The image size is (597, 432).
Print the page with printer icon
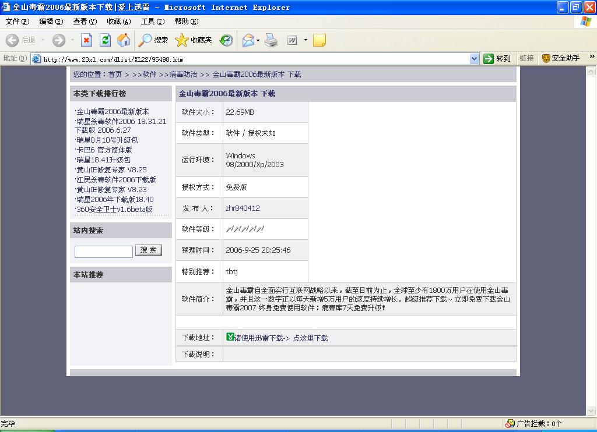[x=271, y=40]
